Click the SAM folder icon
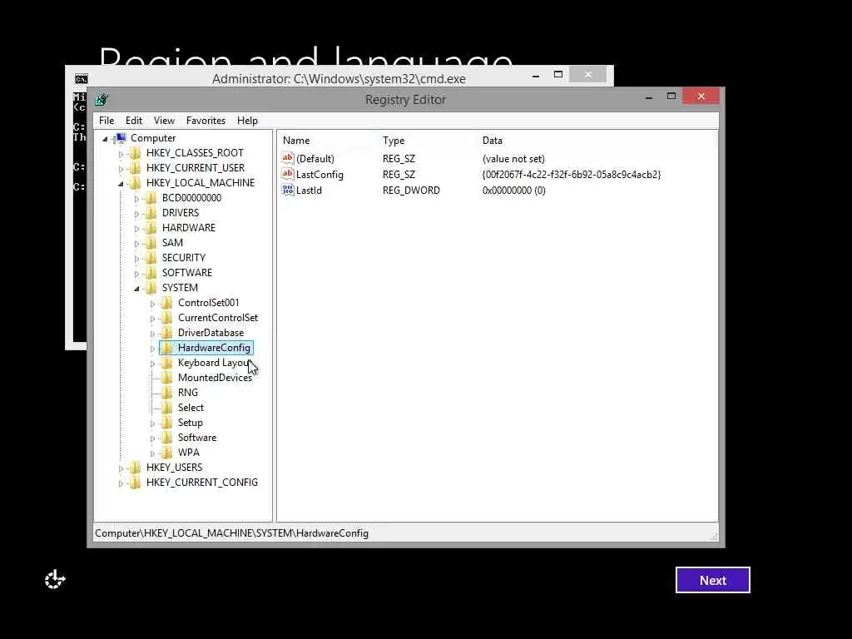 pos(151,243)
